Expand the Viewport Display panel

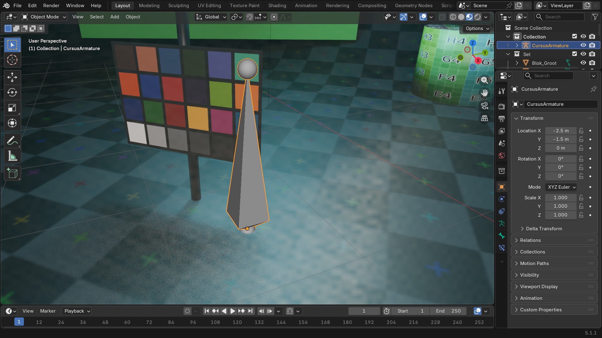[x=554, y=287]
